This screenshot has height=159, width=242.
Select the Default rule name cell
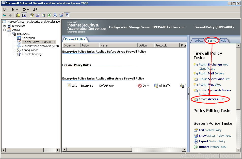106,86
